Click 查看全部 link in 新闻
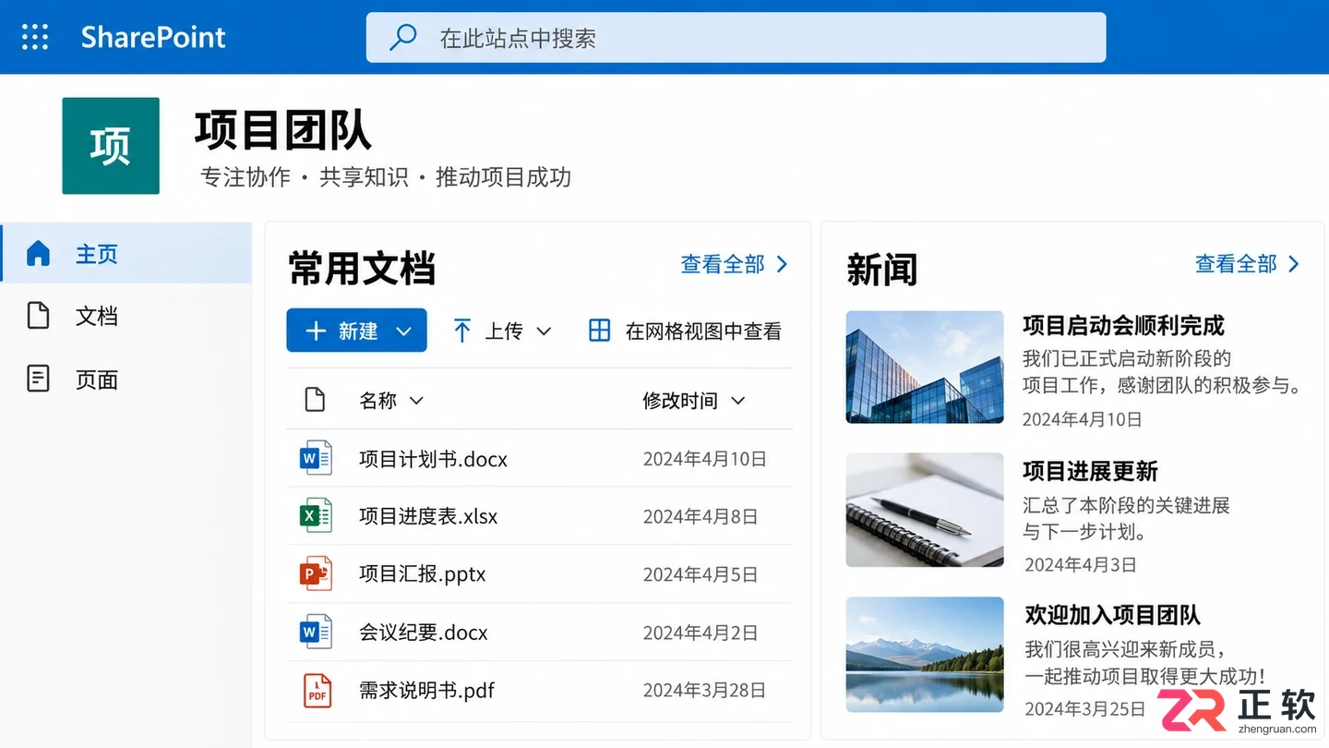Screen dimensions: 1329x748 [x=1236, y=264]
